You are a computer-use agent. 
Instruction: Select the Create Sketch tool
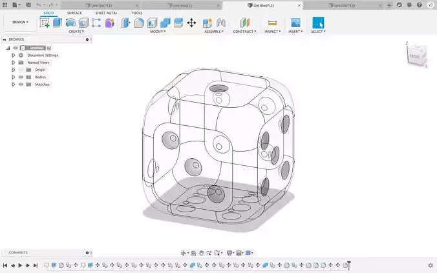click(x=45, y=23)
